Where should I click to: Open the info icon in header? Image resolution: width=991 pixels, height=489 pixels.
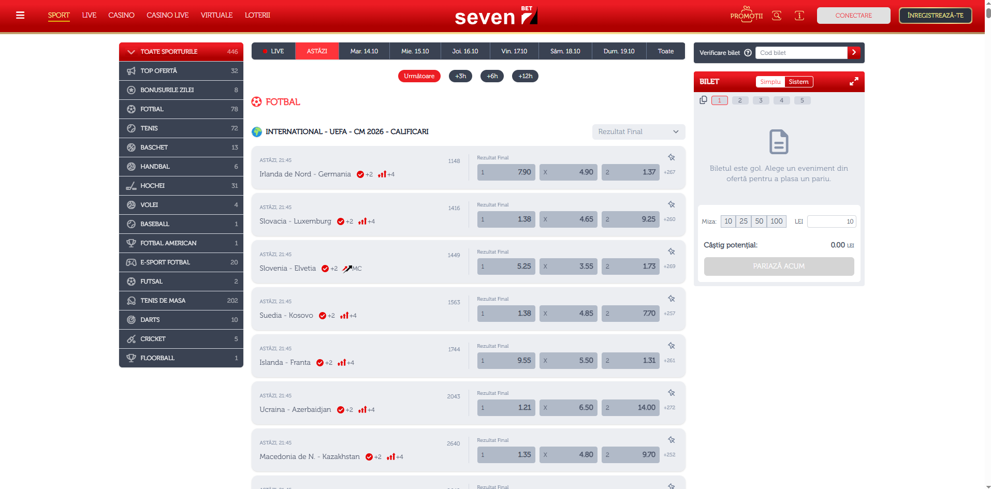[x=799, y=16]
